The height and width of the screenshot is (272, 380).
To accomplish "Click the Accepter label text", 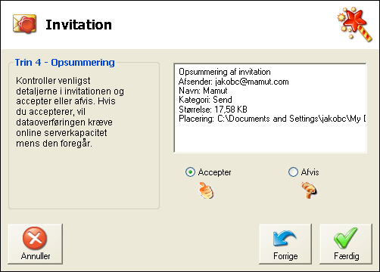I will (214, 172).
